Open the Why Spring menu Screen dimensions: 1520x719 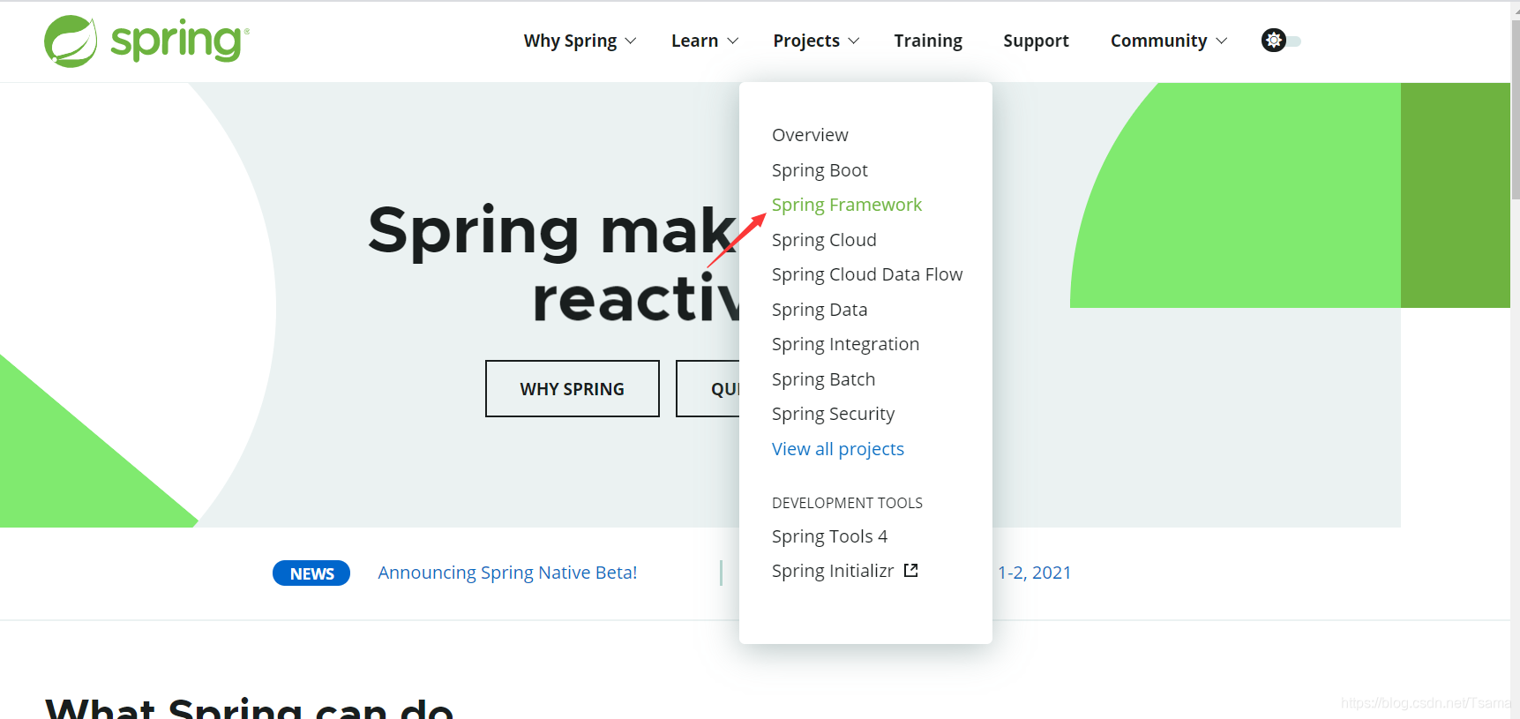point(570,41)
